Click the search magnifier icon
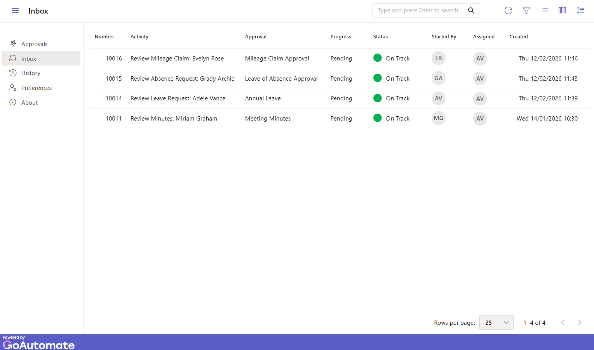594x350 pixels. pyautogui.click(x=471, y=10)
